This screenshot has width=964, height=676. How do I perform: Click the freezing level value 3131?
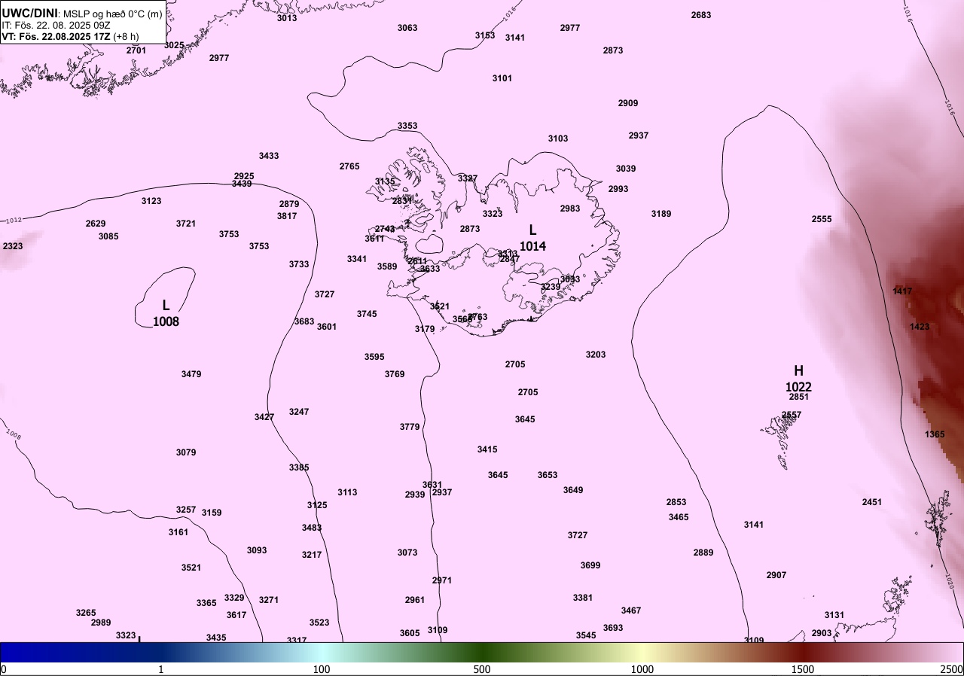point(834,615)
